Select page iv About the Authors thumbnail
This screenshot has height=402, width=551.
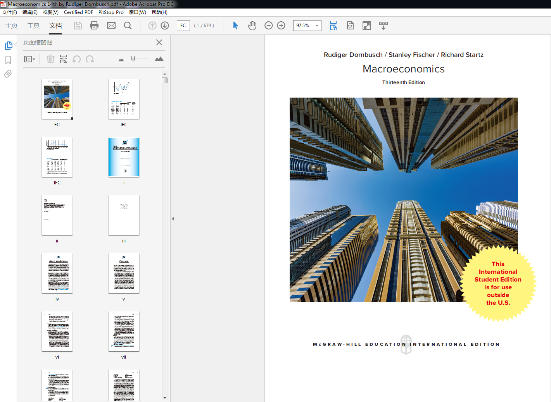pos(57,273)
